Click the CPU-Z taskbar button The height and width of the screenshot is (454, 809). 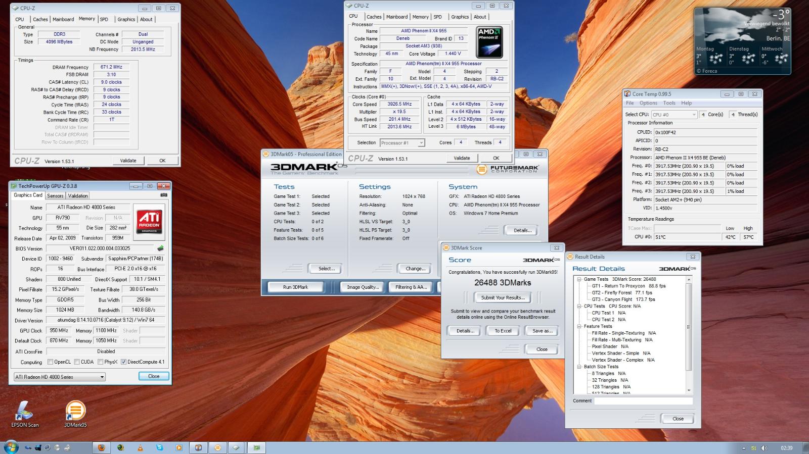tap(236, 447)
